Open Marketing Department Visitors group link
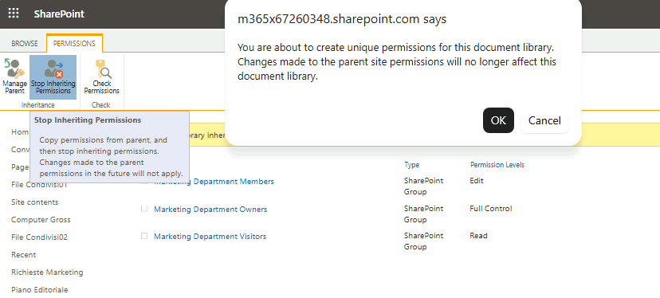The height and width of the screenshot is (298, 660). [x=210, y=236]
